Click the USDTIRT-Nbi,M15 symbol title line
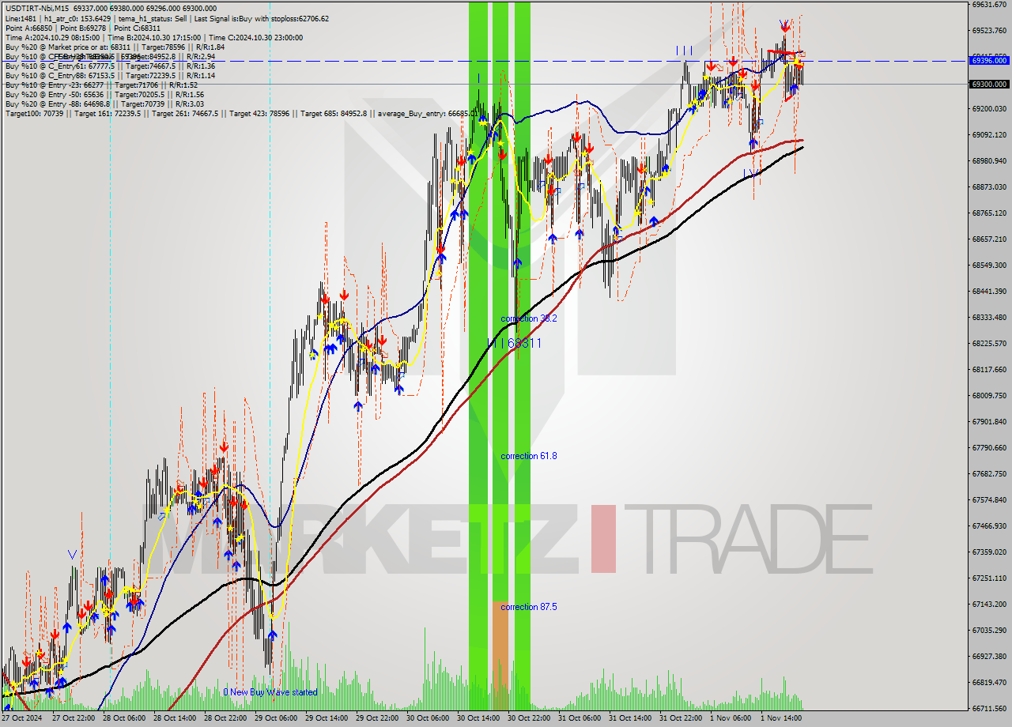The width and height of the screenshot is (1012, 727). tap(111, 9)
